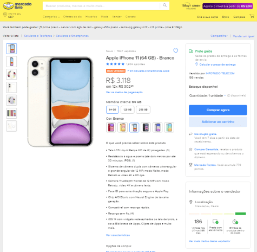Click the search magnifier icon
This screenshot has width=257, height=252.
point(164,5)
